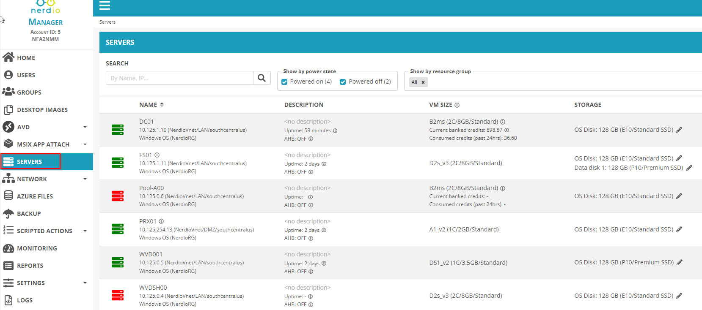Click DC01 AHB info icon

pos(311,139)
